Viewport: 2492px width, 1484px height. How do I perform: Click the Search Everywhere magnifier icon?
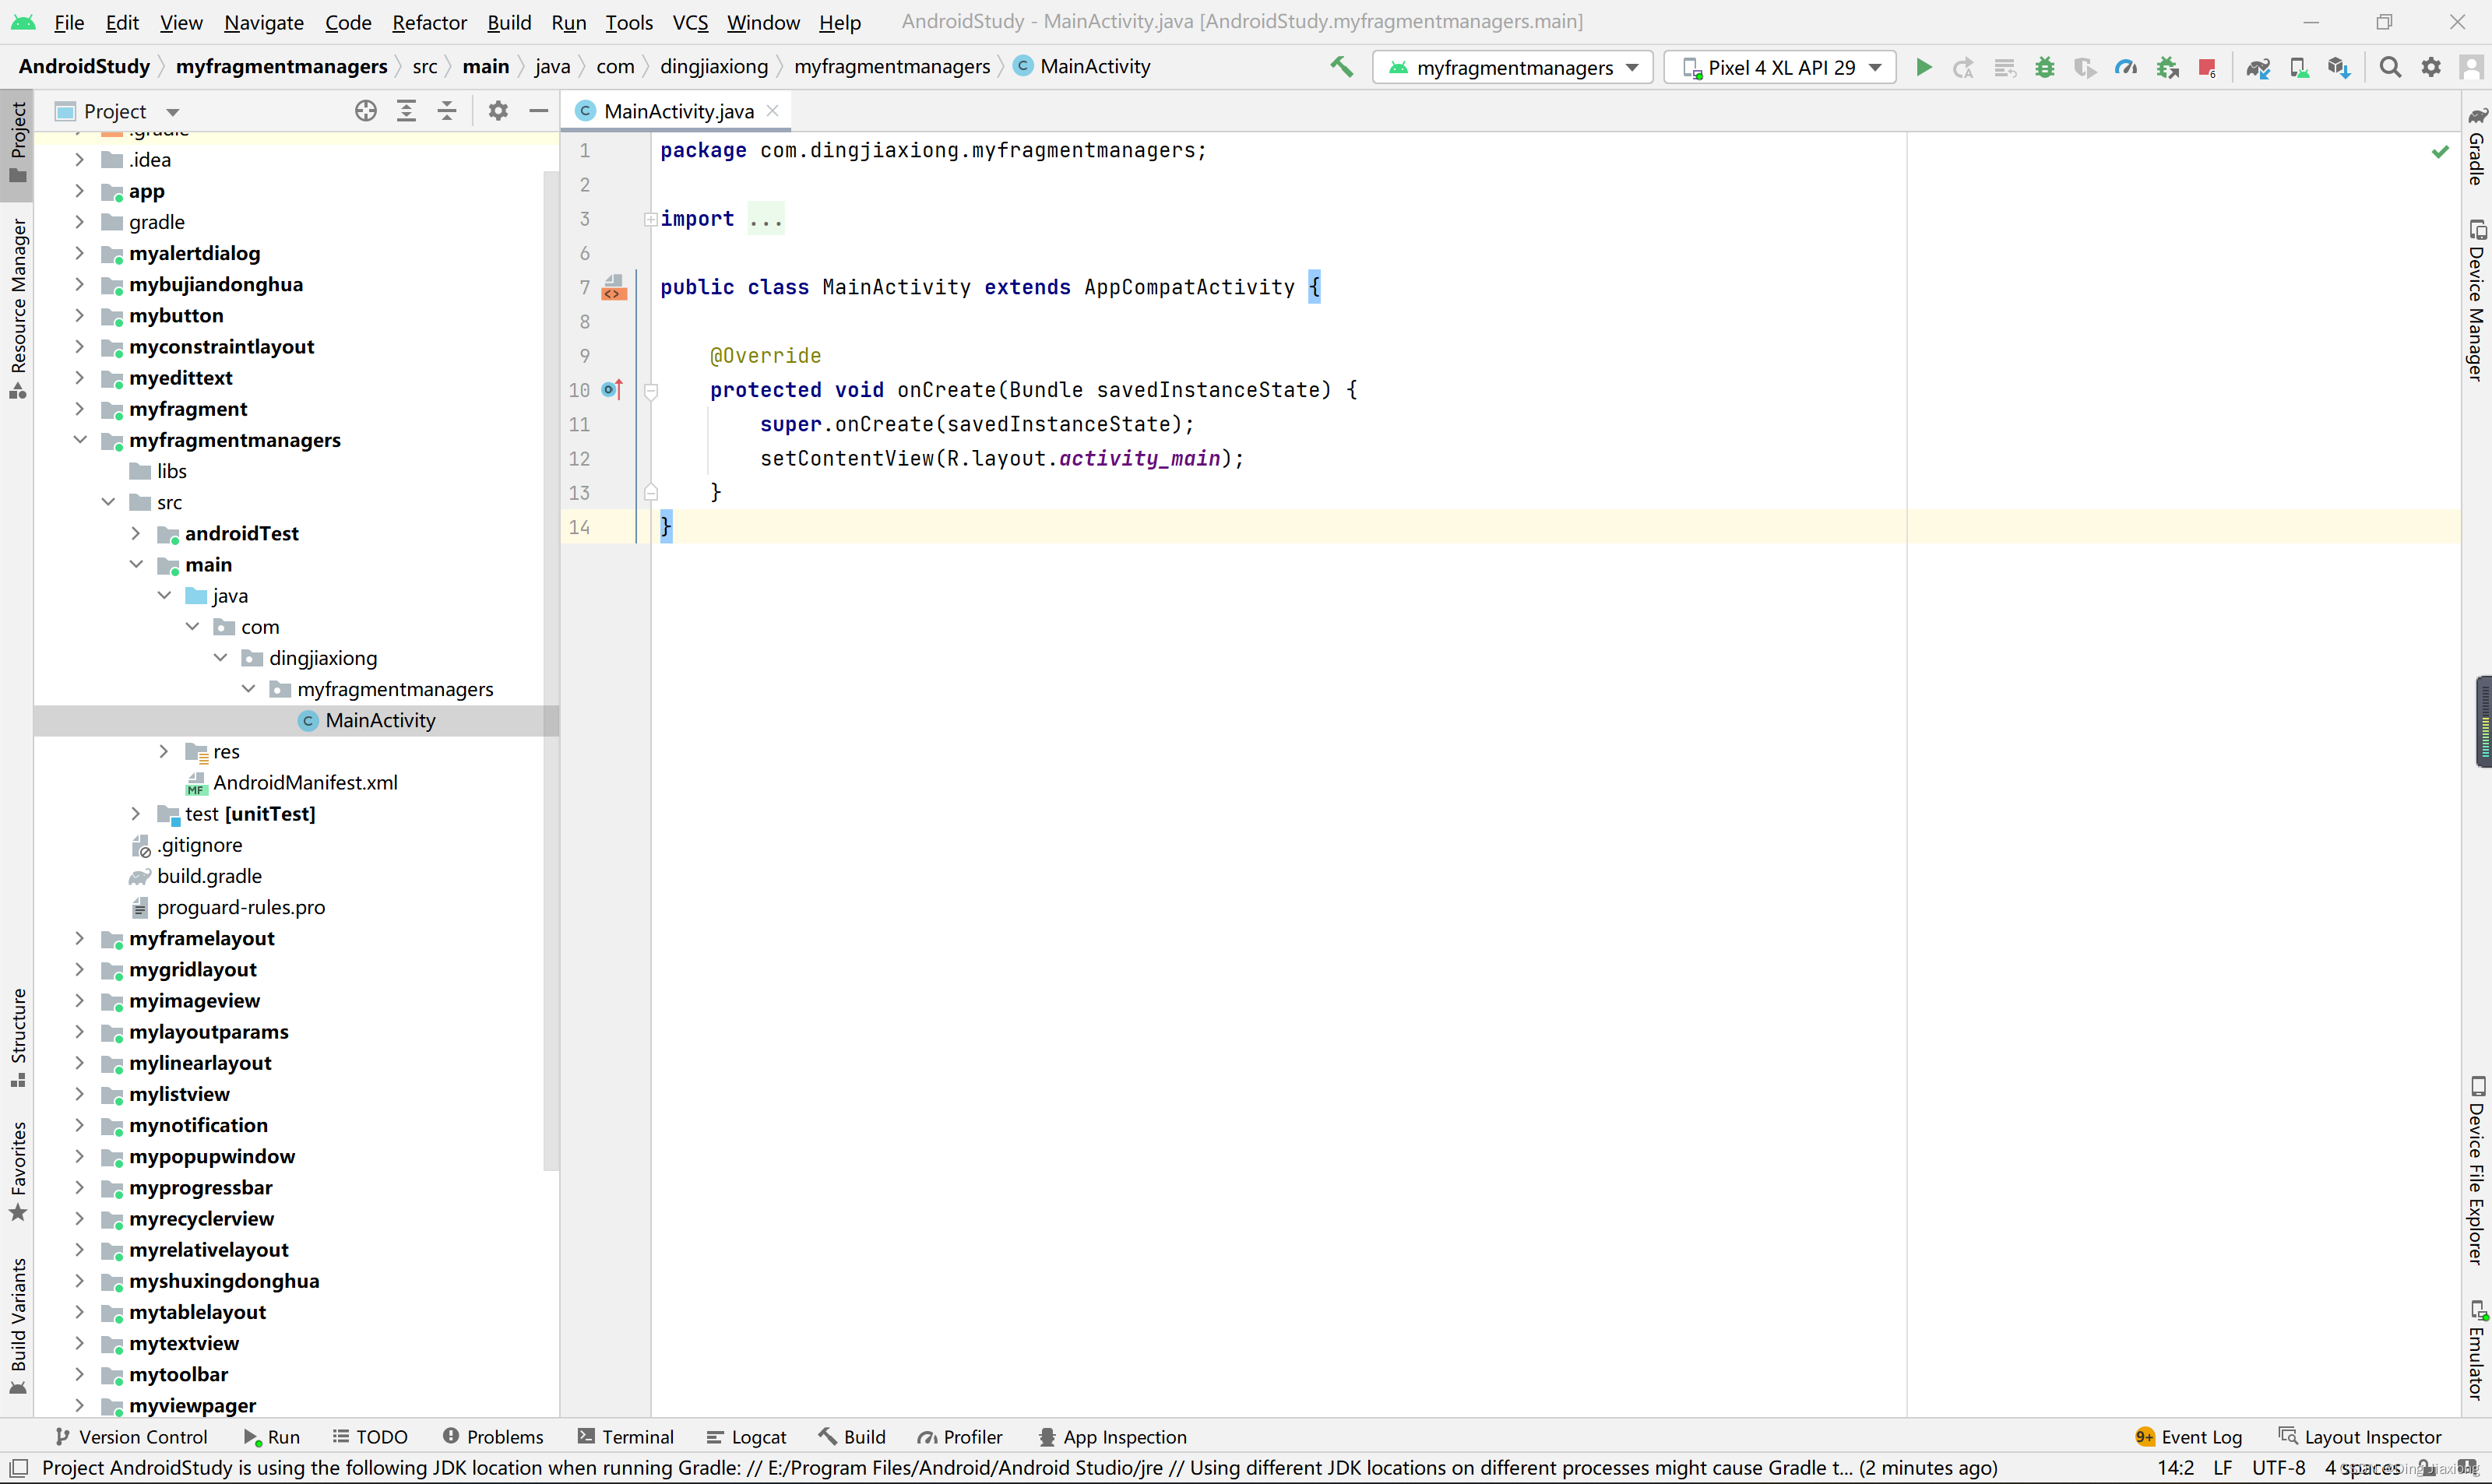pyautogui.click(x=2390, y=67)
